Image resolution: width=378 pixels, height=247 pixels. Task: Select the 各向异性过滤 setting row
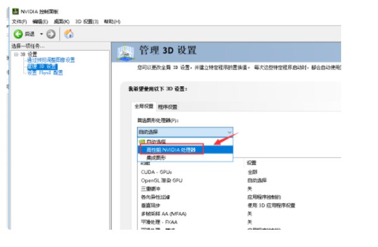[x=240, y=197]
